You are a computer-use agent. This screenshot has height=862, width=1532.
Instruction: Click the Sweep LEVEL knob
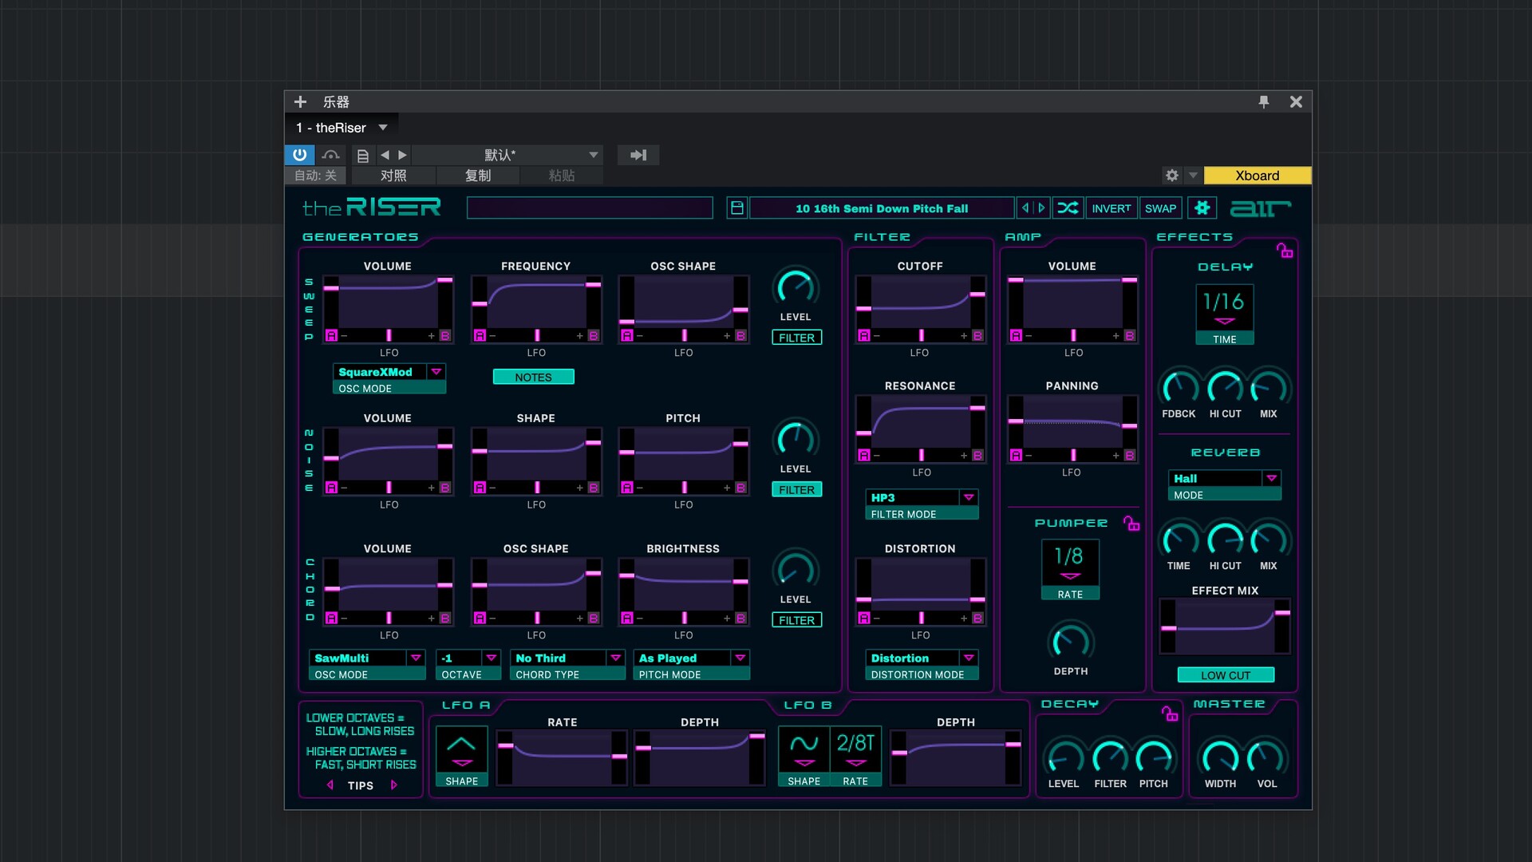click(796, 287)
